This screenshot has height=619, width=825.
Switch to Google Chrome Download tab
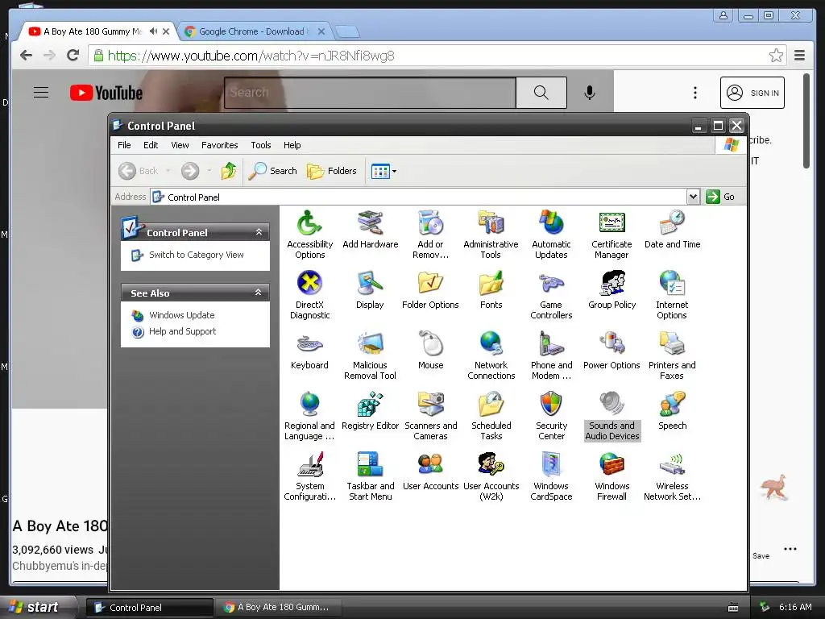tap(254, 31)
